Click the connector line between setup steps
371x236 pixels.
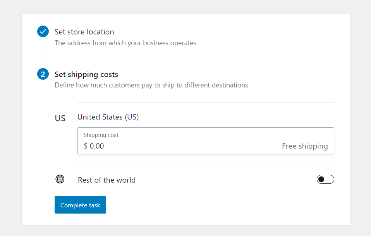pyautogui.click(x=43, y=53)
